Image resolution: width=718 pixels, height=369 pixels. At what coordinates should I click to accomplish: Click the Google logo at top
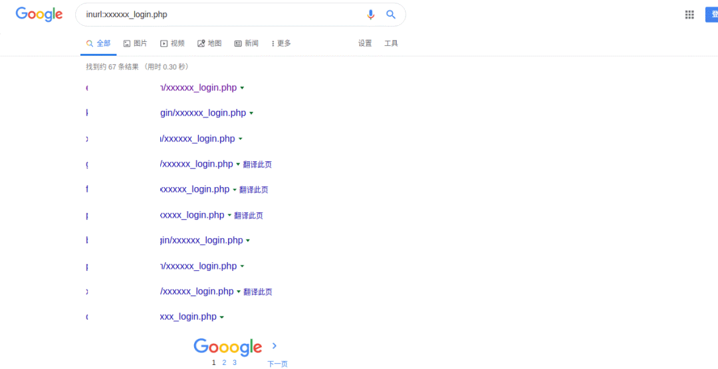click(39, 14)
